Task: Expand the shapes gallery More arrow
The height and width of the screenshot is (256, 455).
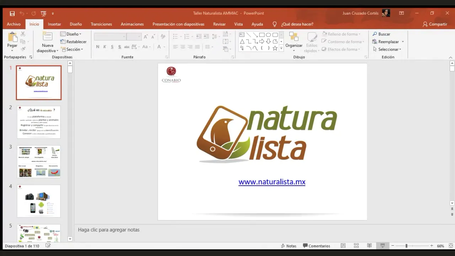Action: coord(281,48)
